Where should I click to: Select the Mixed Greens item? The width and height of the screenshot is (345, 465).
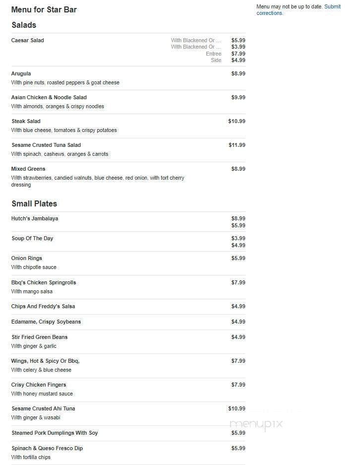click(28, 169)
